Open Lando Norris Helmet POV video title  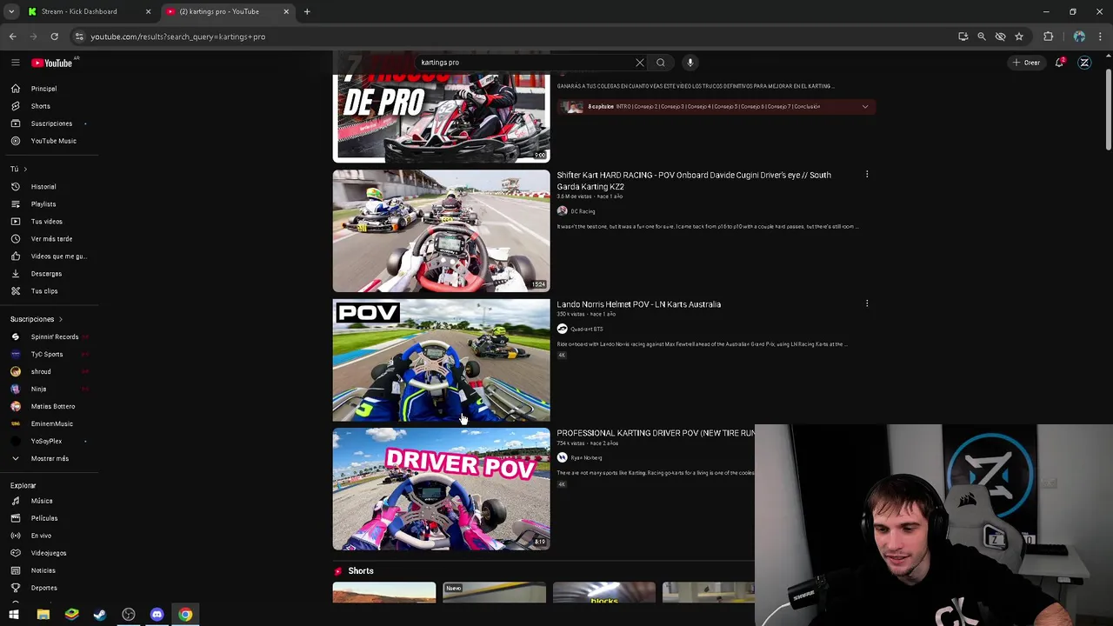(638, 304)
